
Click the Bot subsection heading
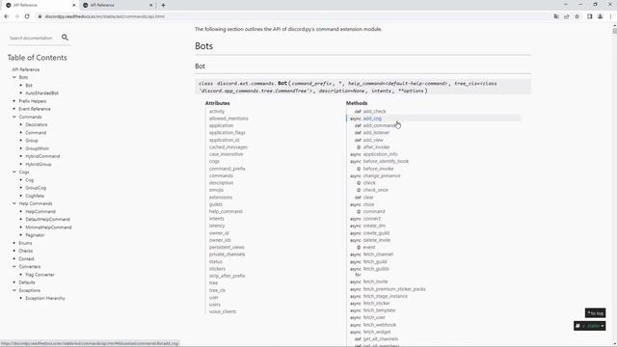[200, 67]
